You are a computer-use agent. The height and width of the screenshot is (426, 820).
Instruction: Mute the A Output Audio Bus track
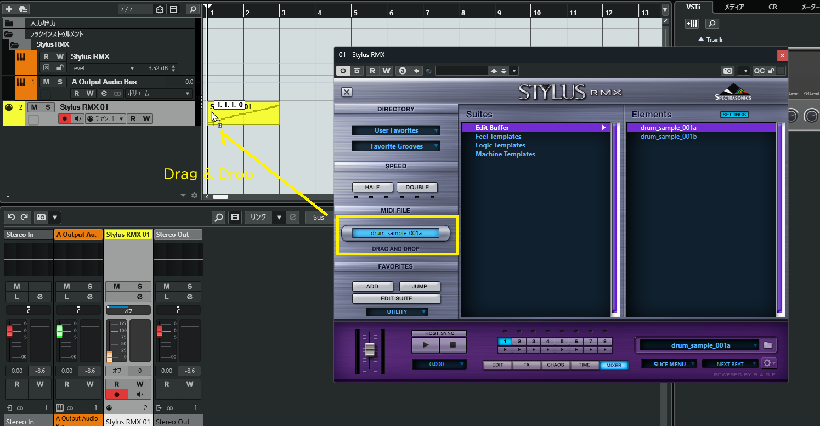click(46, 82)
